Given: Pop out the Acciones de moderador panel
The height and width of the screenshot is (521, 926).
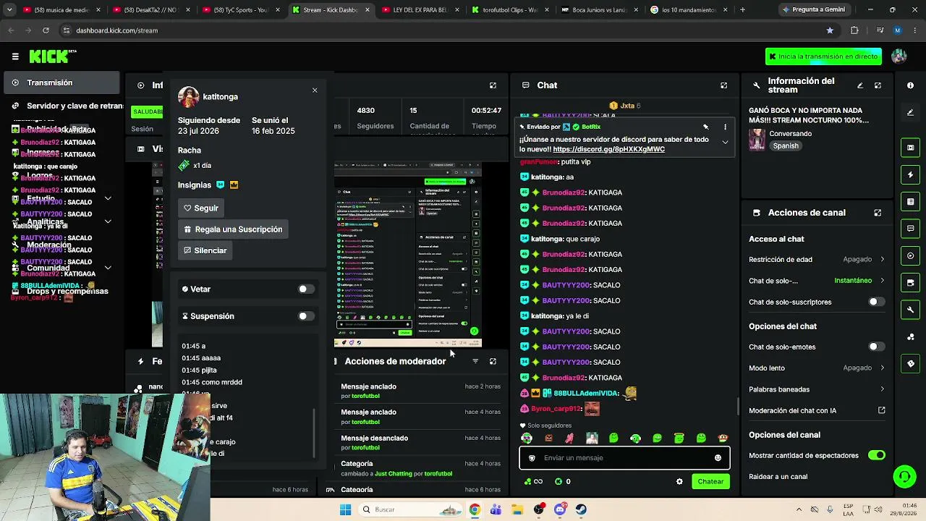Looking at the screenshot, I should (x=493, y=361).
